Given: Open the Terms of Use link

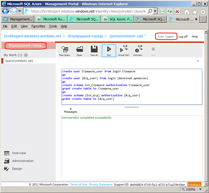Looking at the screenshot, I should (x=79, y=185).
